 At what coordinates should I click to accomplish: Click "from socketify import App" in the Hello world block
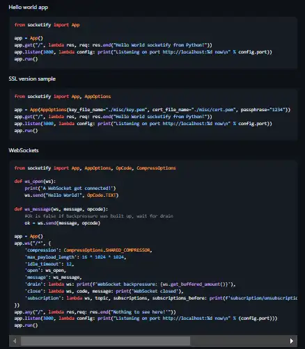pyautogui.click(x=47, y=25)
